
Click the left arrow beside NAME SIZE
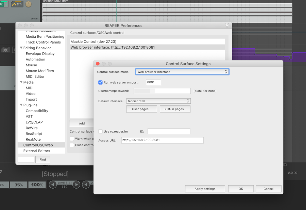pos(53,185)
